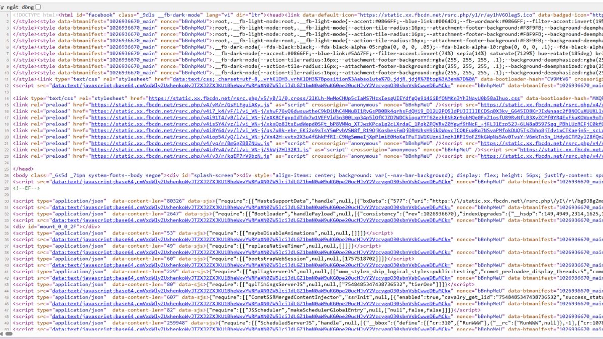Image resolution: width=603 pixels, height=339 pixels.
Task: Click line number 13 in the gutter
Action: (x=6, y=92)
